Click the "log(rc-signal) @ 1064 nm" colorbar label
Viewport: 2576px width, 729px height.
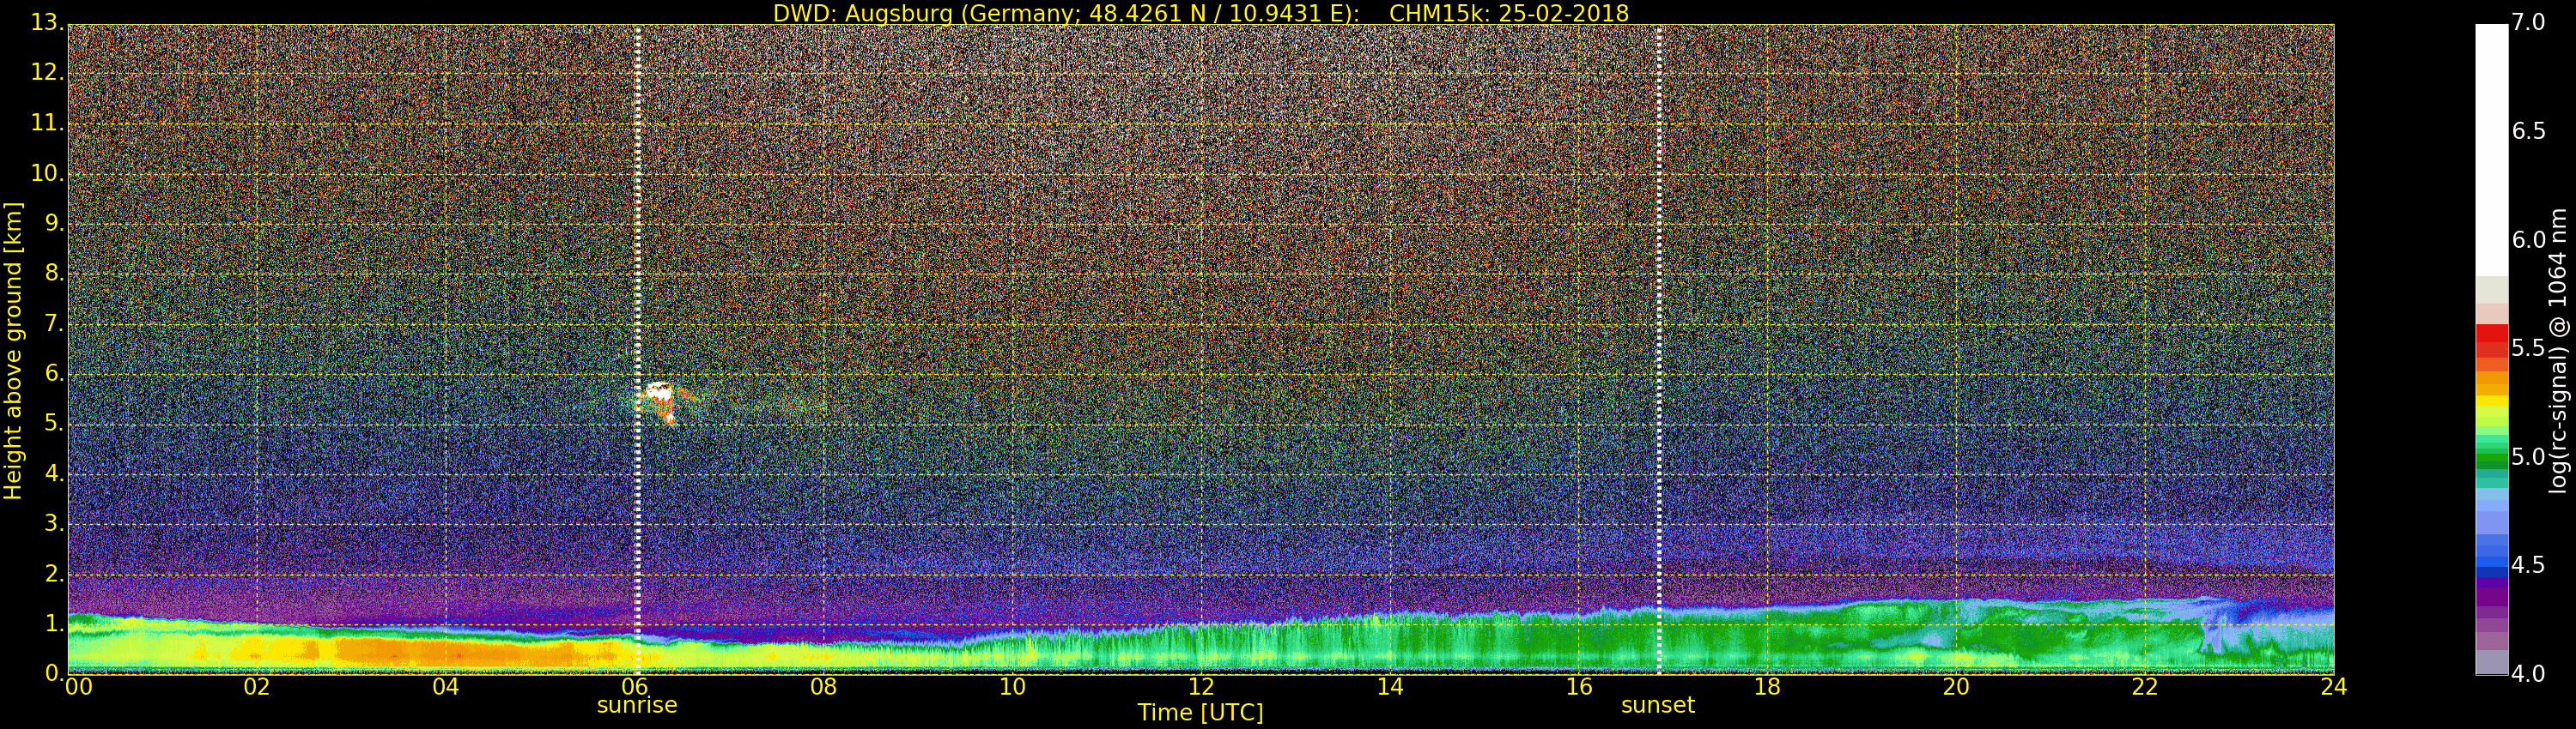click(2557, 351)
